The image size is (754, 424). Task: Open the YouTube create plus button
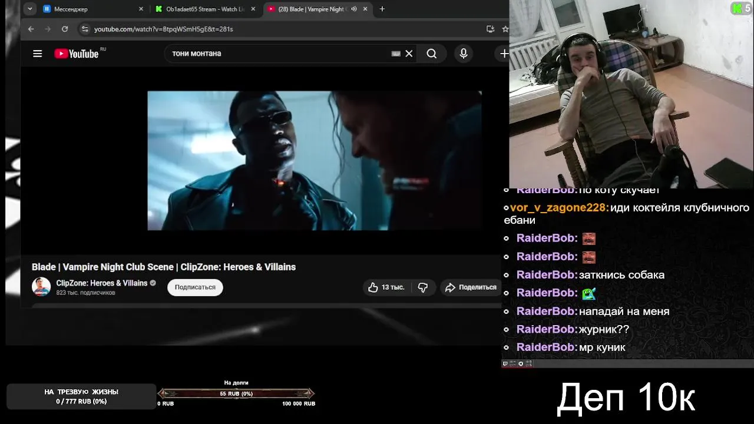pyautogui.click(x=504, y=54)
